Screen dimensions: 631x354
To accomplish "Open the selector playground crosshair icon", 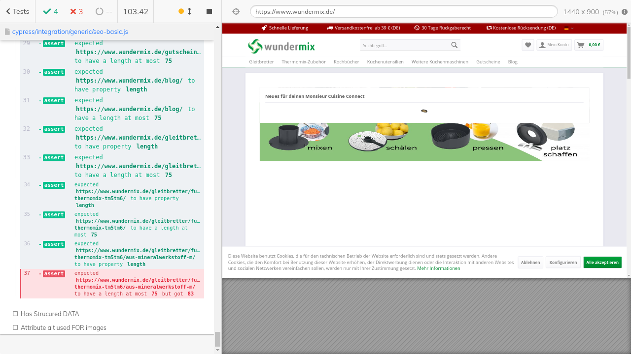I will click(x=236, y=11).
